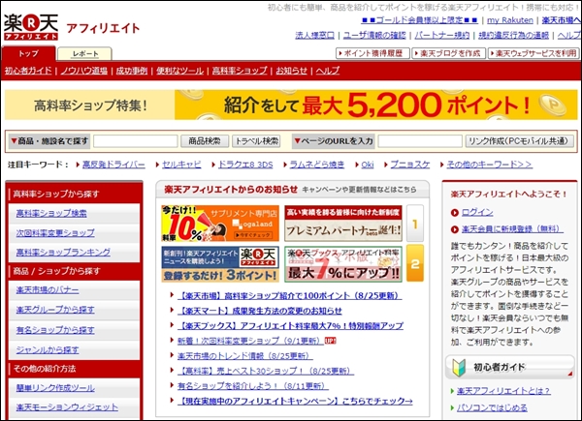
Task: Open ジャンルから探す link
Action: [48, 349]
